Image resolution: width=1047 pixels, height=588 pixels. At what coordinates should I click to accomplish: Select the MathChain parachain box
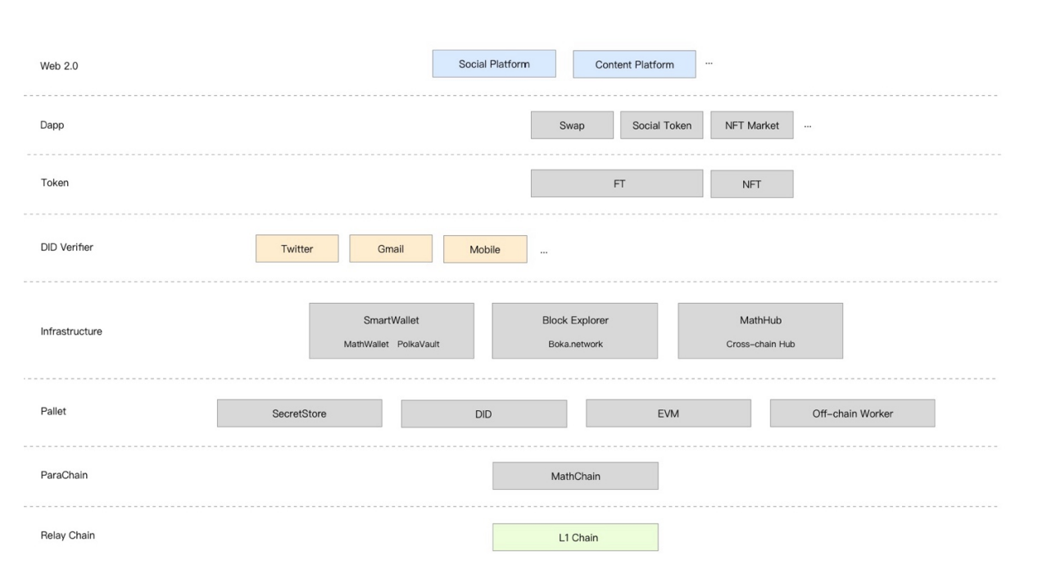pyautogui.click(x=575, y=476)
